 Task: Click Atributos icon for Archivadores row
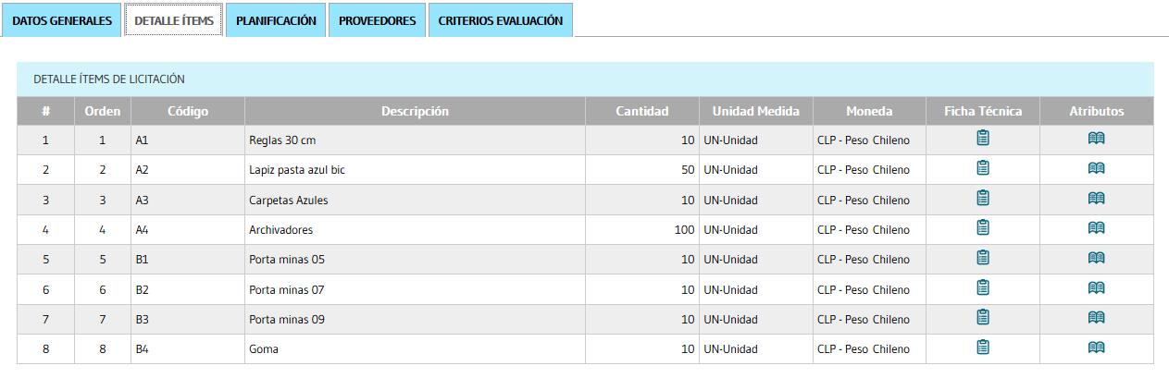point(1096,228)
